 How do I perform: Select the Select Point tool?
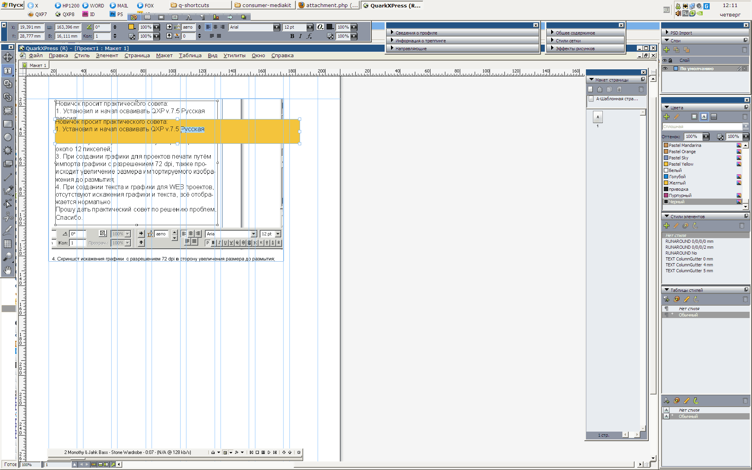[7, 204]
